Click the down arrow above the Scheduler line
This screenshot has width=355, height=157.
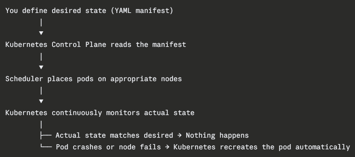tap(41, 68)
